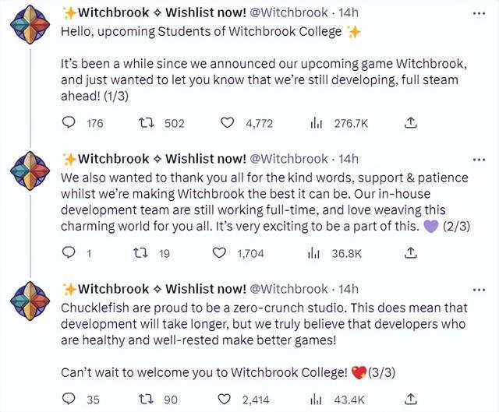Reply to the second tweet (1 reply)
The image size is (499, 412).
pos(69,252)
